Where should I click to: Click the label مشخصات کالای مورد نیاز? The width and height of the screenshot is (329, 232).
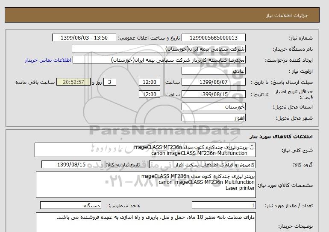[x=285, y=185]
